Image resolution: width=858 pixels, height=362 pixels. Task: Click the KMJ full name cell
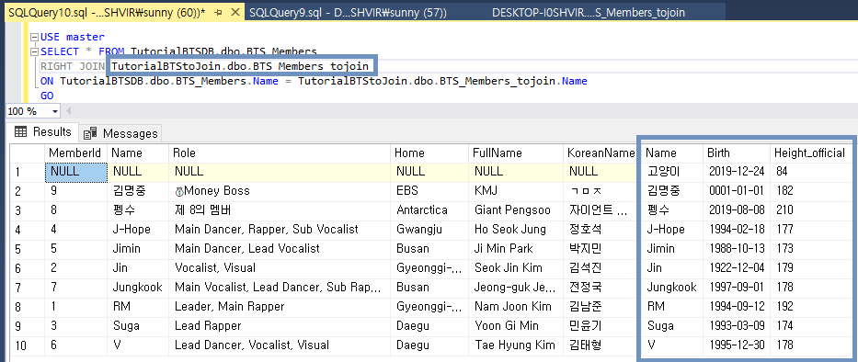[516, 191]
